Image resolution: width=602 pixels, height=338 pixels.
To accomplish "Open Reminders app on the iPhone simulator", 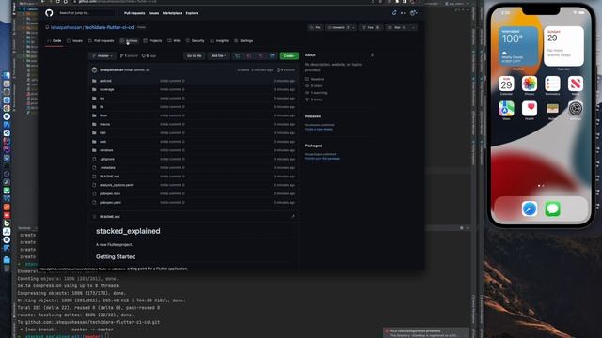I will point(552,84).
